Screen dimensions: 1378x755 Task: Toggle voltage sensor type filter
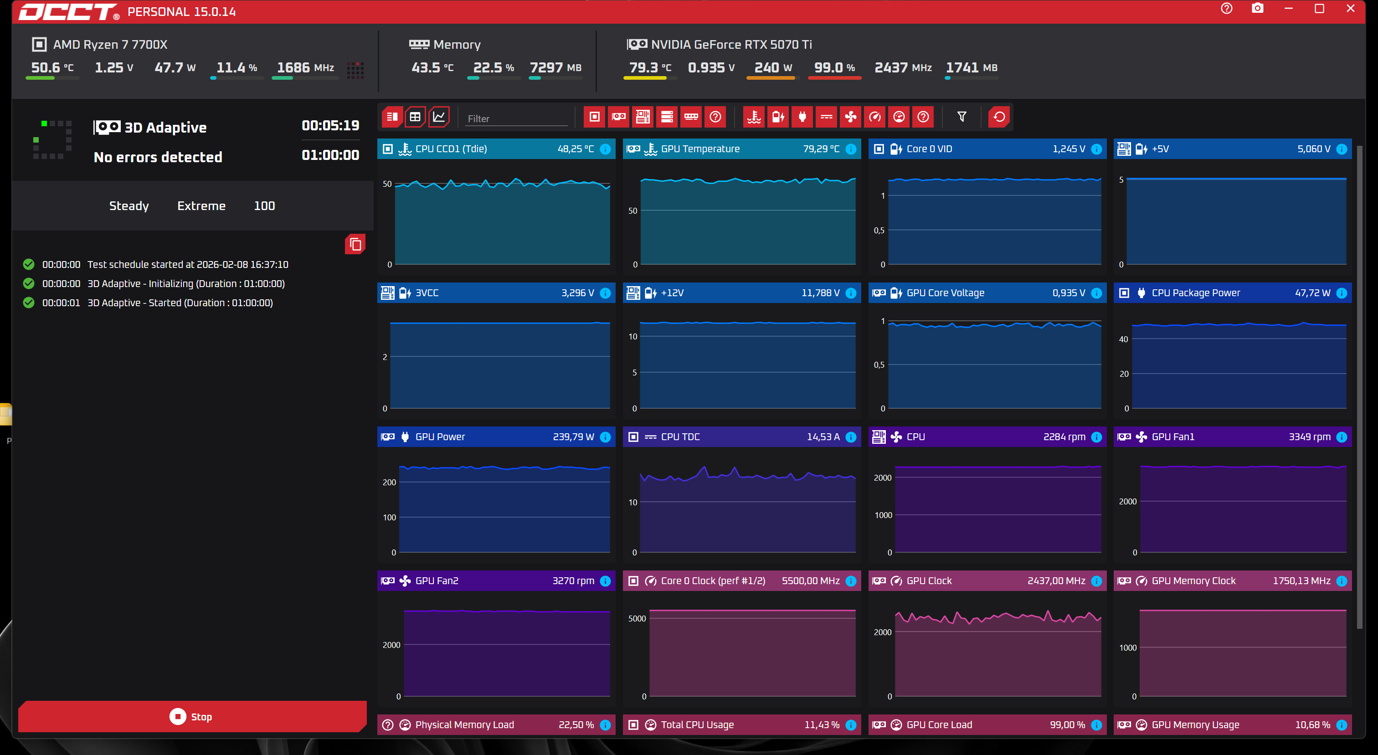(x=778, y=117)
